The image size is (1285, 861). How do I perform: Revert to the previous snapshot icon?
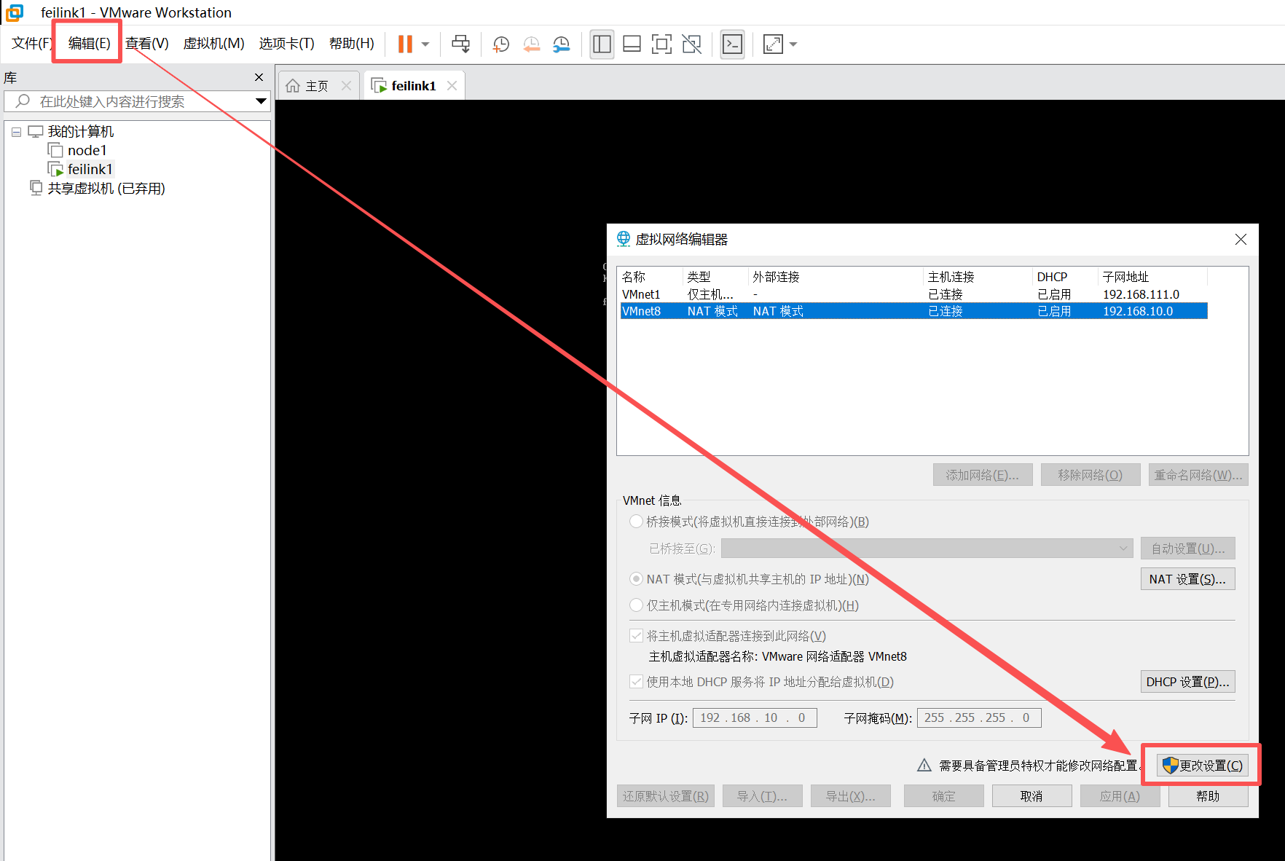[x=532, y=44]
